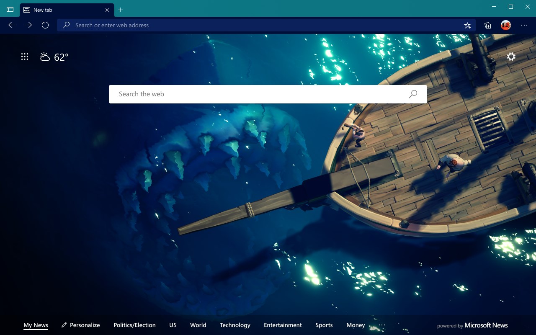Switch to the Entertainment tab

[x=283, y=325]
